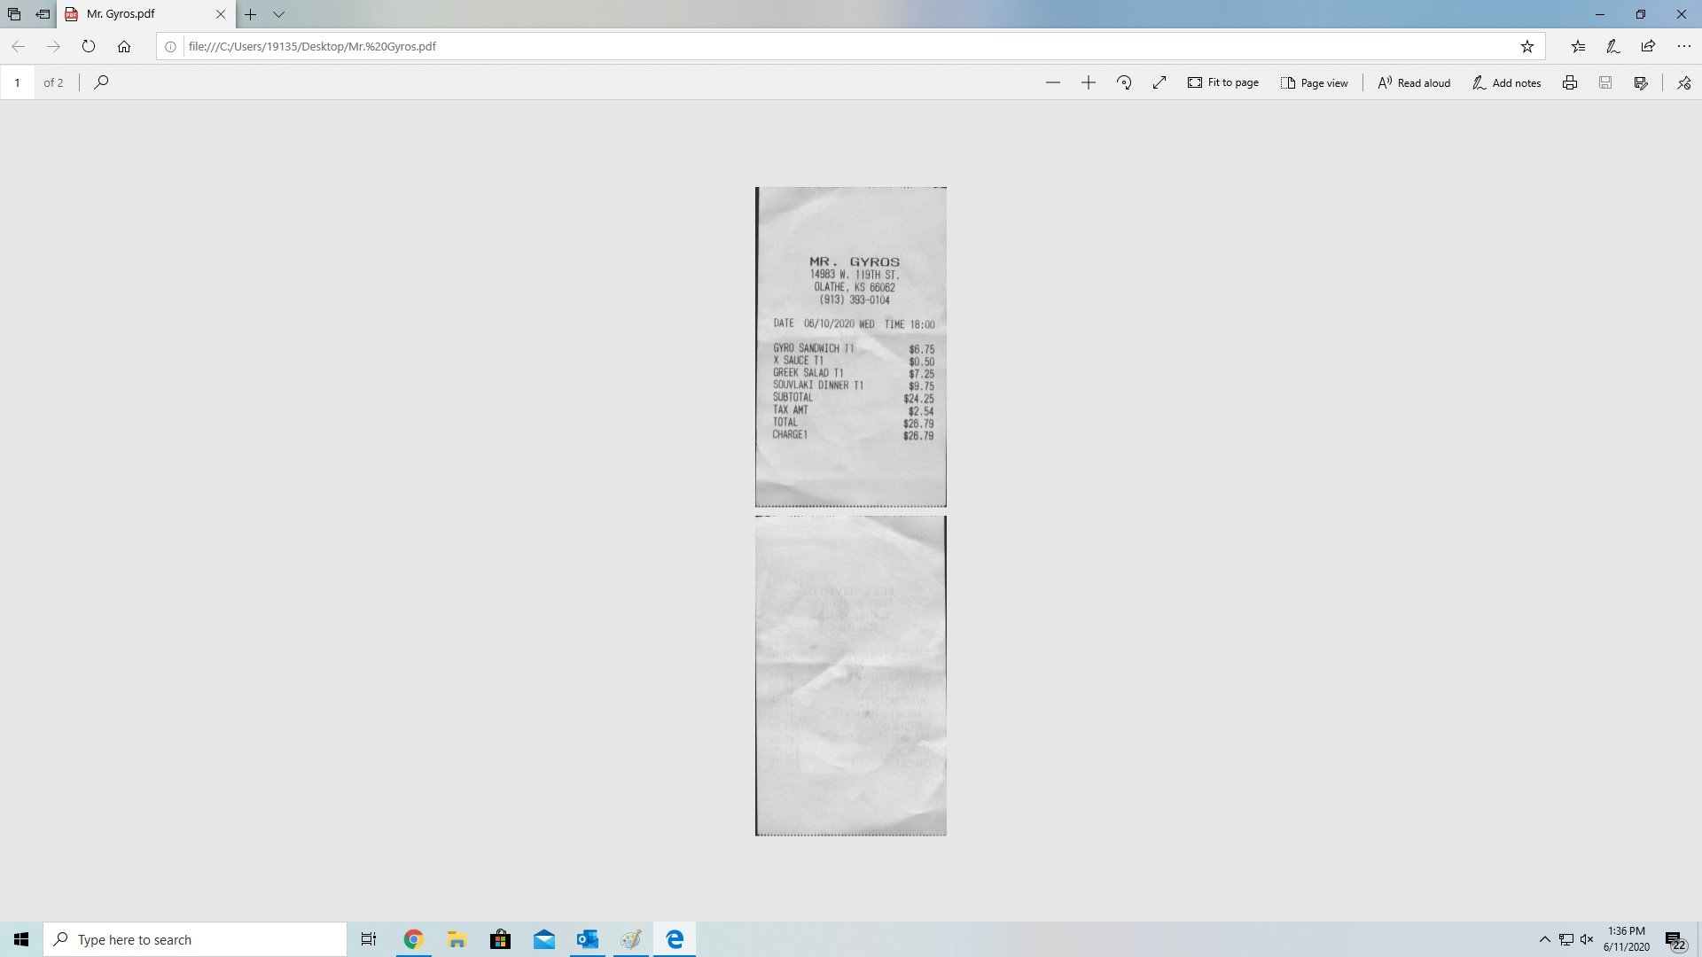Click Add notes in PDF toolbar
The image size is (1702, 957).
point(1506,82)
